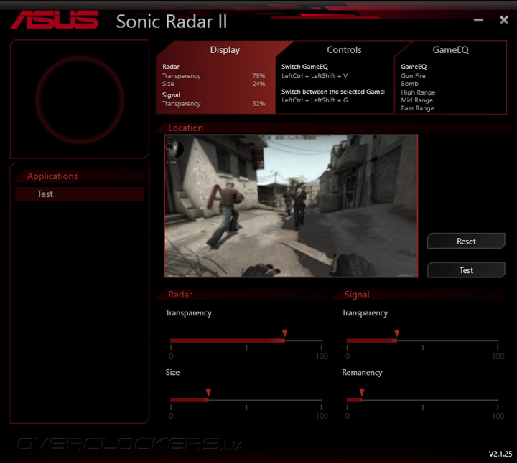This screenshot has width=517, height=463.
Task: Select Test in the Applications list
Action: pos(80,194)
